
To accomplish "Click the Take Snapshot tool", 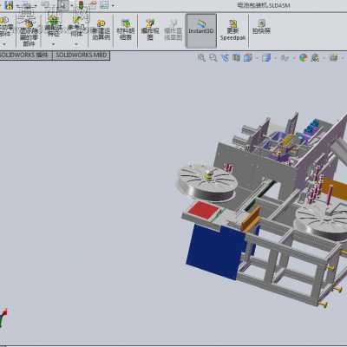I will tap(261, 27).
